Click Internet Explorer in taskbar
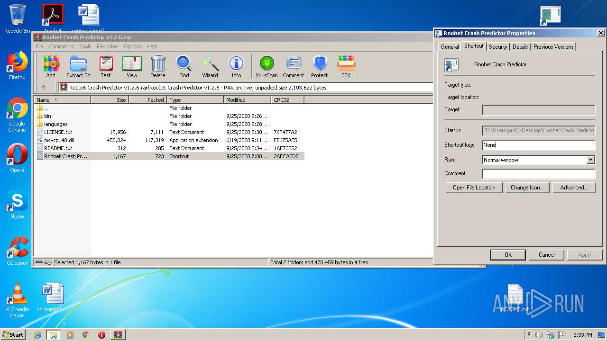This screenshot has height=341, width=607. tap(37, 335)
